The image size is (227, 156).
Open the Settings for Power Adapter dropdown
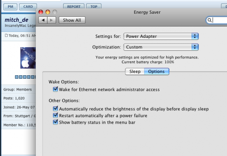161,36
